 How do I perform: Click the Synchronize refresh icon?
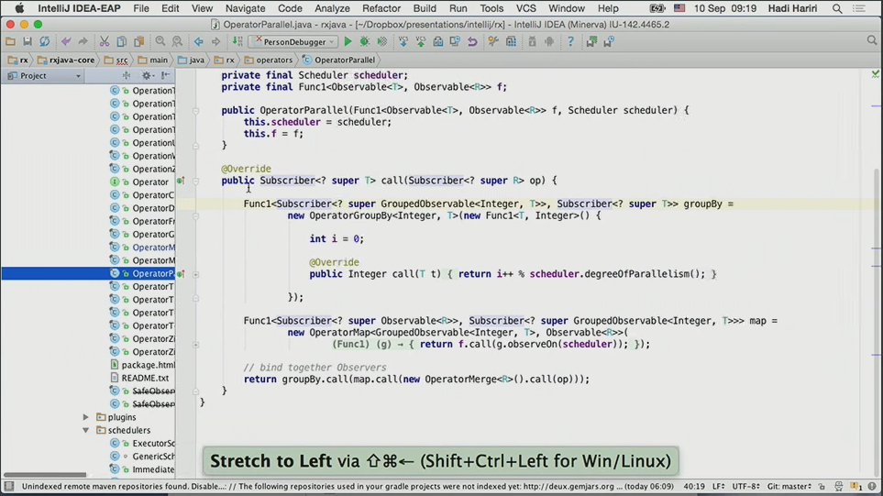coord(44,41)
